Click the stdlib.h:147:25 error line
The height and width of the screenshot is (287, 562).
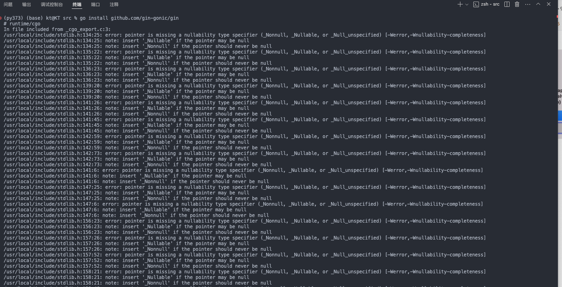click(245, 187)
